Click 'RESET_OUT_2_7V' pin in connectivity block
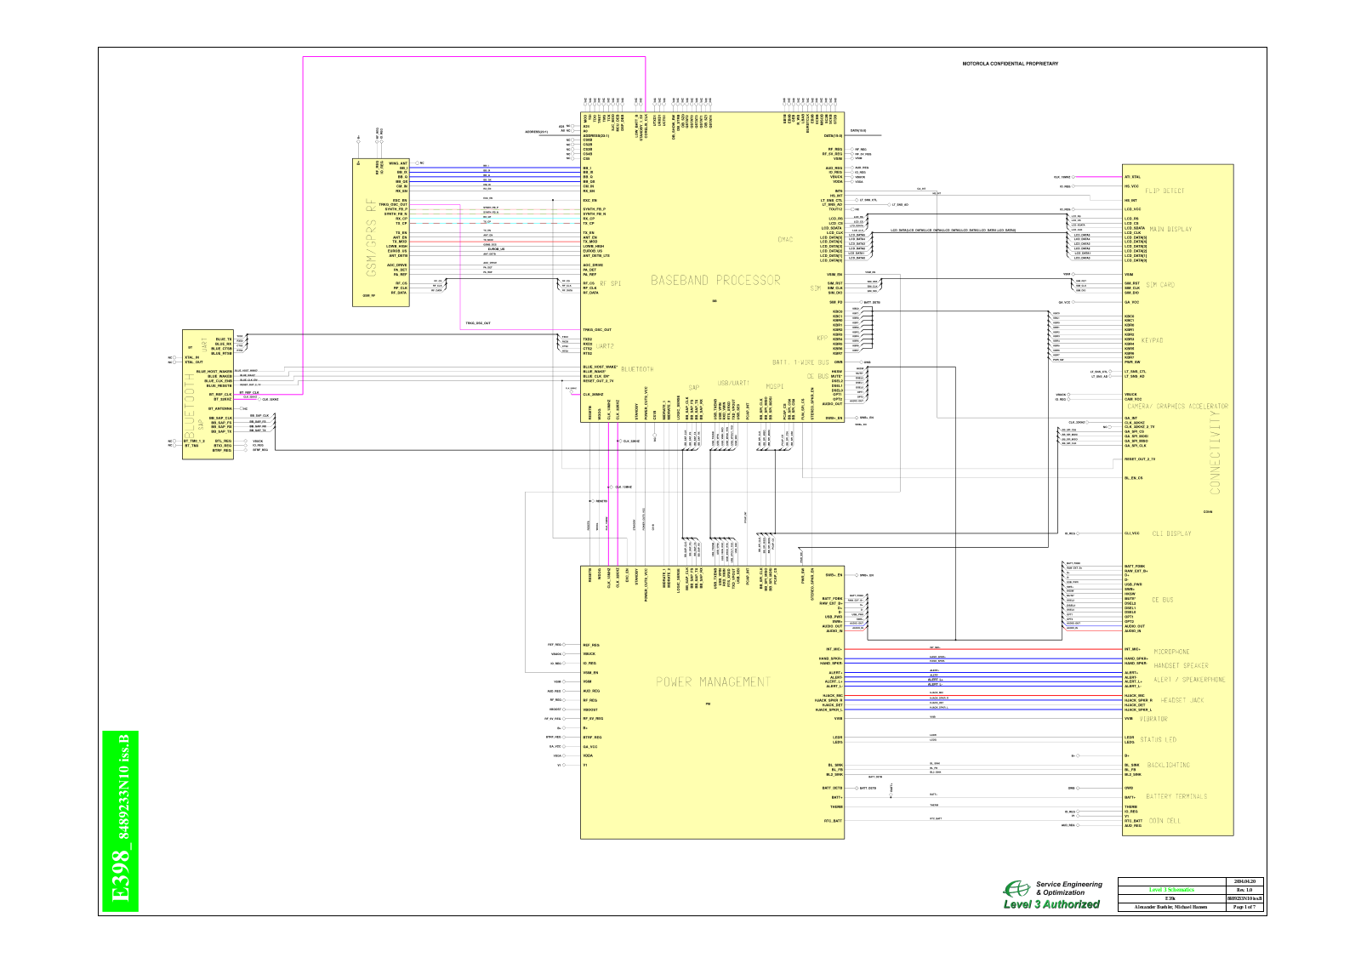The image size is (1361, 963). click(1140, 459)
